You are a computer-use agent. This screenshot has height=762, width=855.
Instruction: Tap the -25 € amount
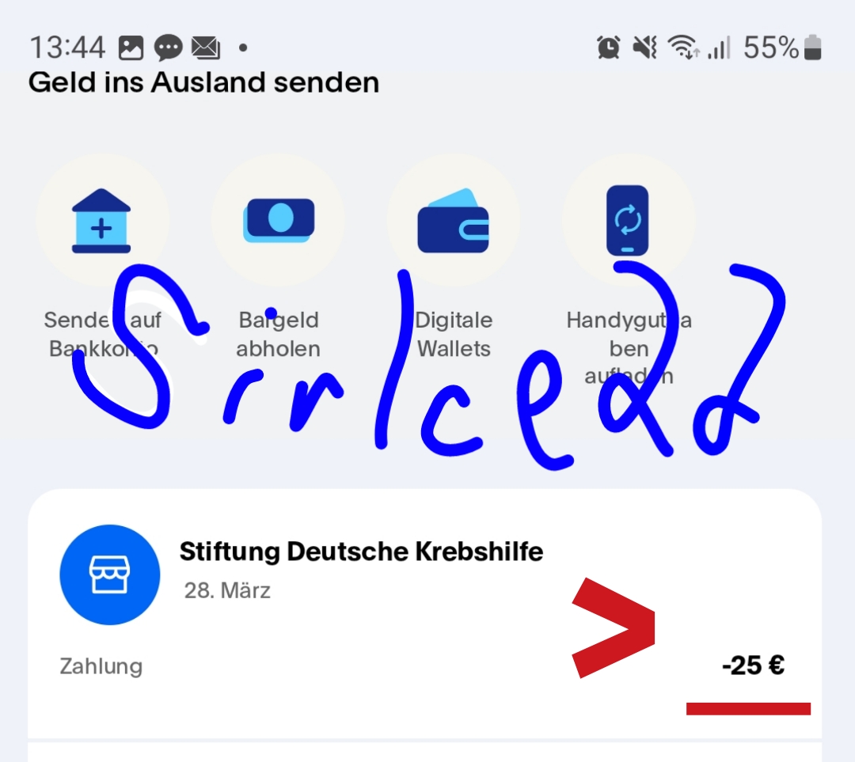pyautogui.click(x=753, y=665)
